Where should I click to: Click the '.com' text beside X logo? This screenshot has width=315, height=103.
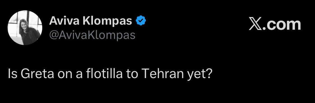click(282, 24)
